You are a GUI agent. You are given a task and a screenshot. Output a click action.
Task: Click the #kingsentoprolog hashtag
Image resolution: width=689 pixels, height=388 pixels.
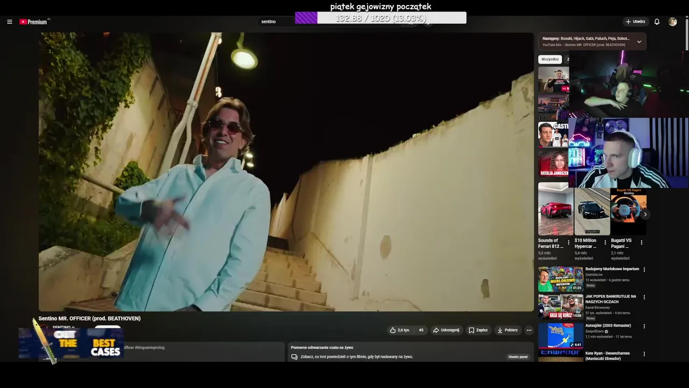(150, 348)
